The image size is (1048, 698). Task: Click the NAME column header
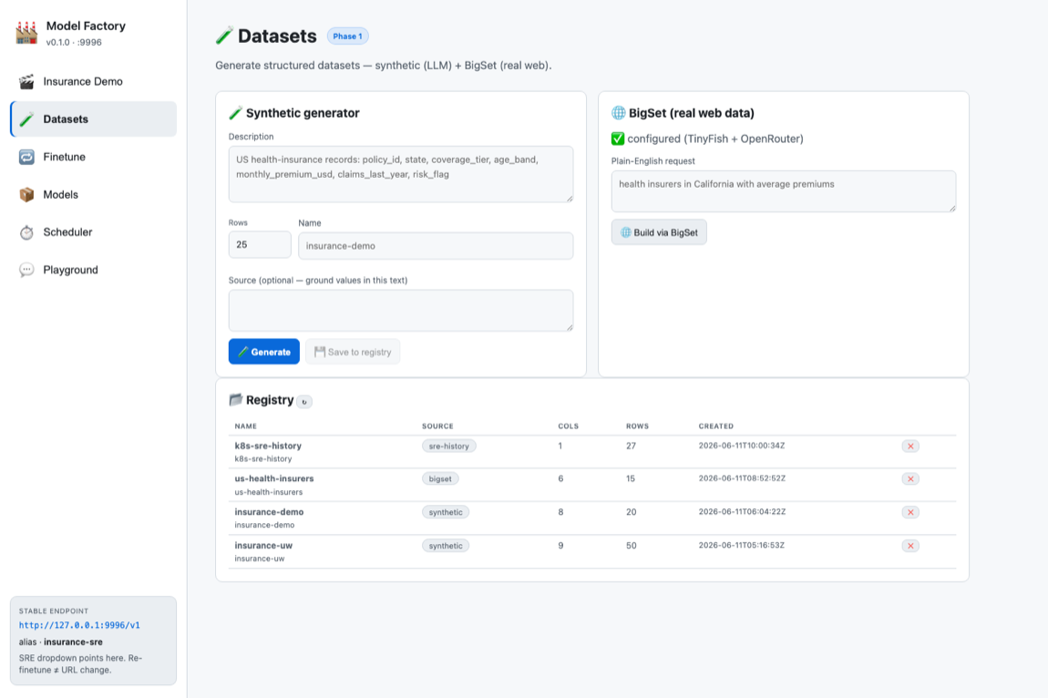[x=246, y=426]
